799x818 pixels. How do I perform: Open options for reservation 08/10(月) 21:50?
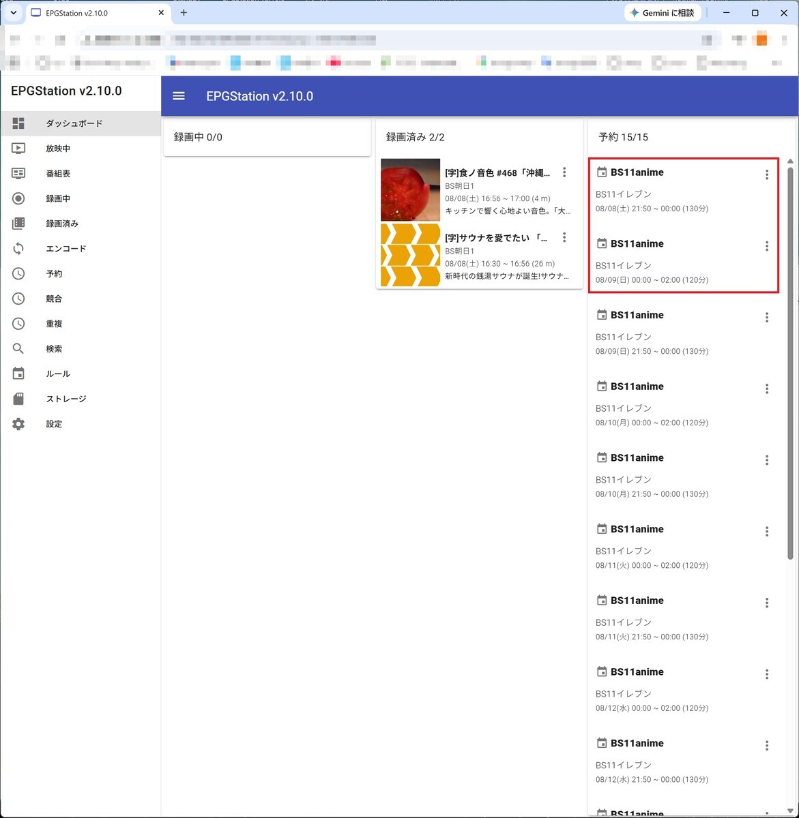(x=767, y=460)
